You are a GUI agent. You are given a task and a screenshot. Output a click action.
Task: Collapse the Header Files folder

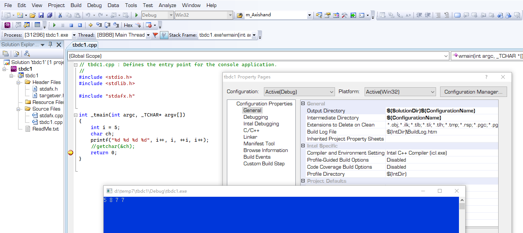click(18, 82)
